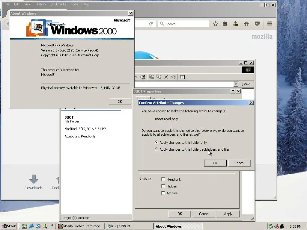Click the Go button beside the address bar
307x230 pixels.
(x=246, y=84)
